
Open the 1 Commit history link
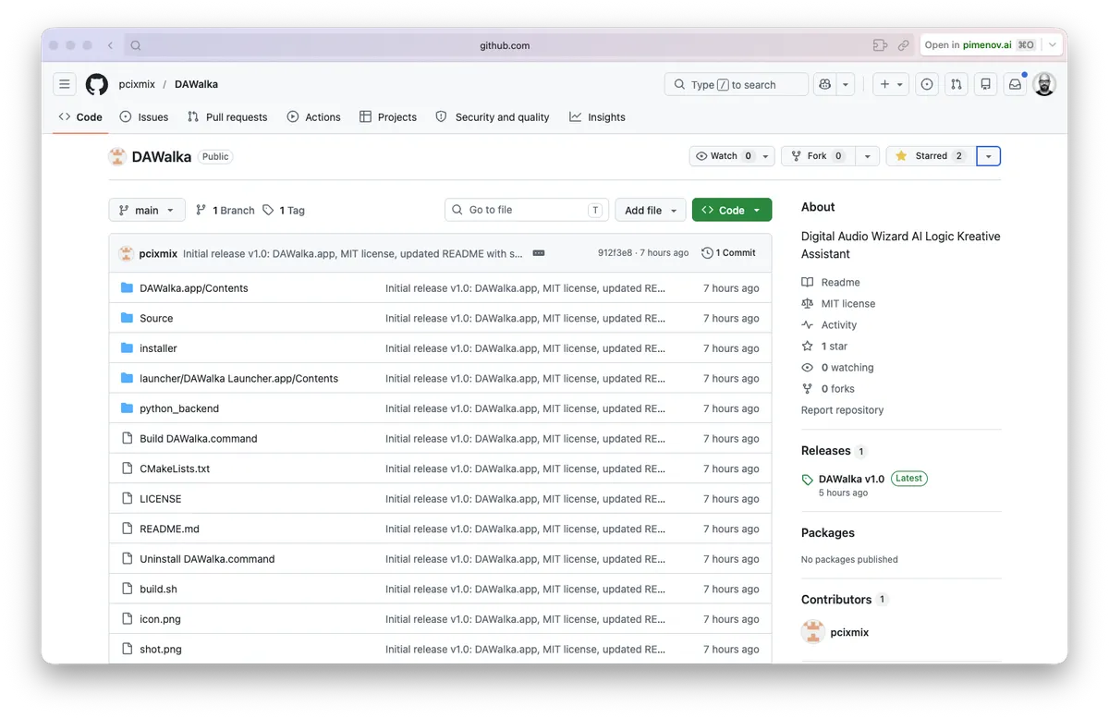pyautogui.click(x=728, y=253)
